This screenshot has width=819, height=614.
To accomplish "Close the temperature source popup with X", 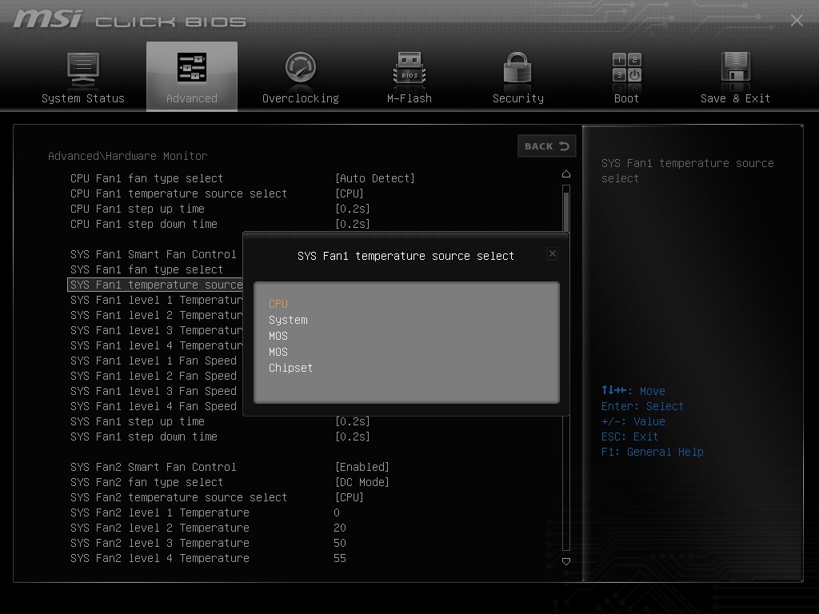I will (x=552, y=253).
